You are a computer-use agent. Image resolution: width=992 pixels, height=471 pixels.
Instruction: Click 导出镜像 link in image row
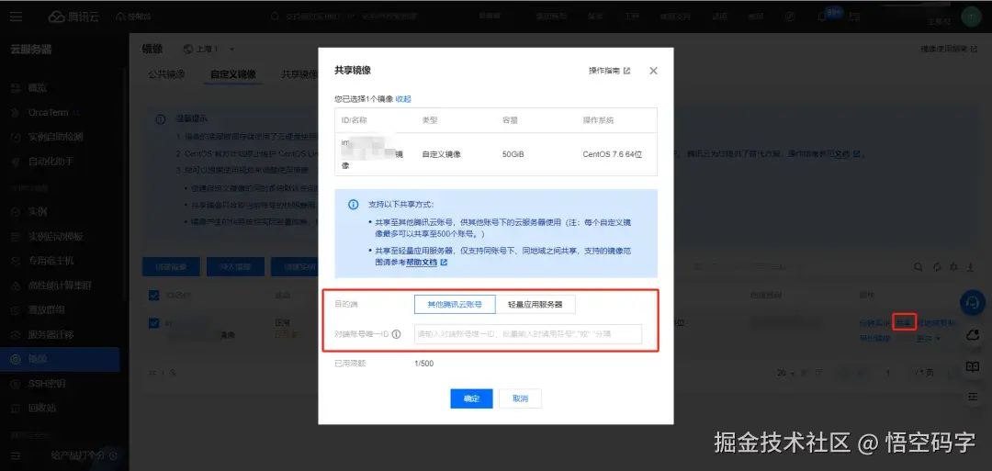[874, 338]
